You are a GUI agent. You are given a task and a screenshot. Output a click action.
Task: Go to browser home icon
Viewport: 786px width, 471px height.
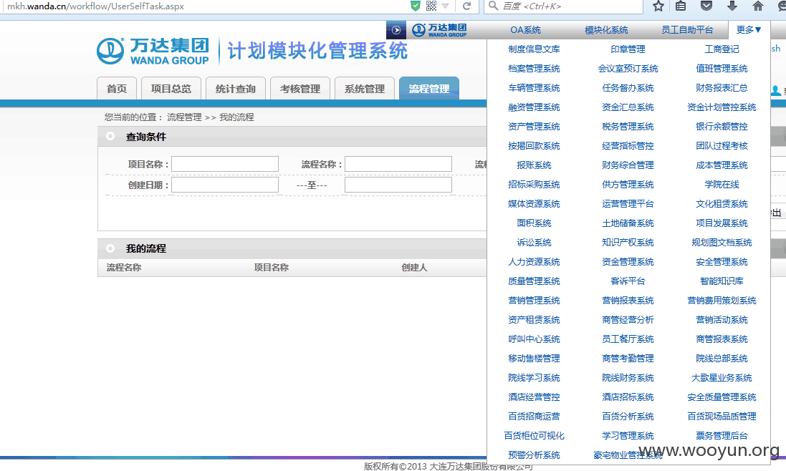[x=758, y=6]
